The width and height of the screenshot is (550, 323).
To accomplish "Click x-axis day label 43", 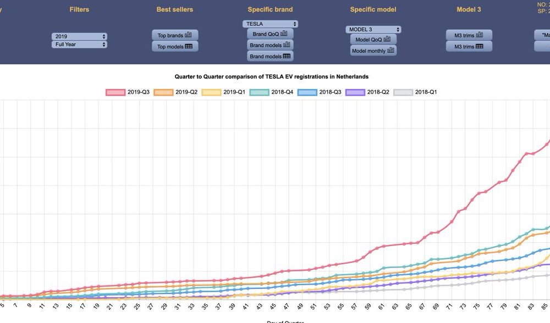I will pyautogui.click(x=259, y=307).
